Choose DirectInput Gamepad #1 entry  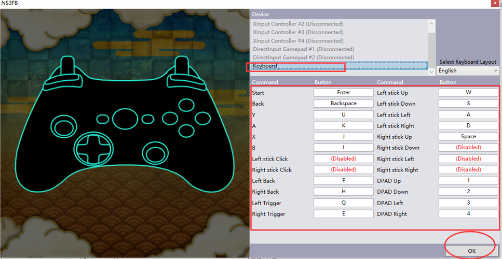340,49
